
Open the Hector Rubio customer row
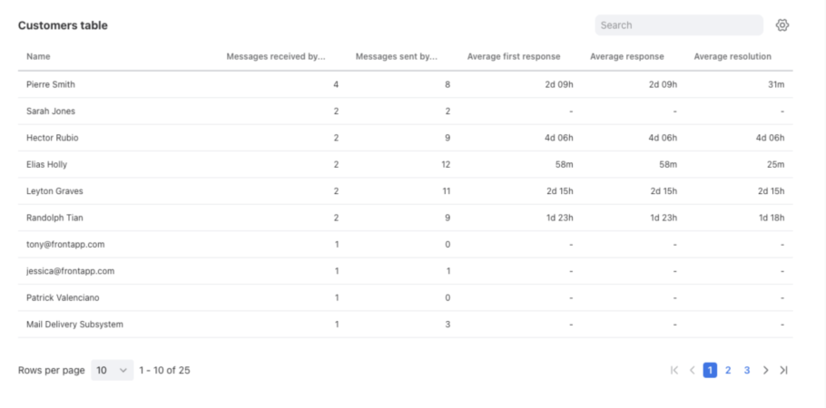405,138
